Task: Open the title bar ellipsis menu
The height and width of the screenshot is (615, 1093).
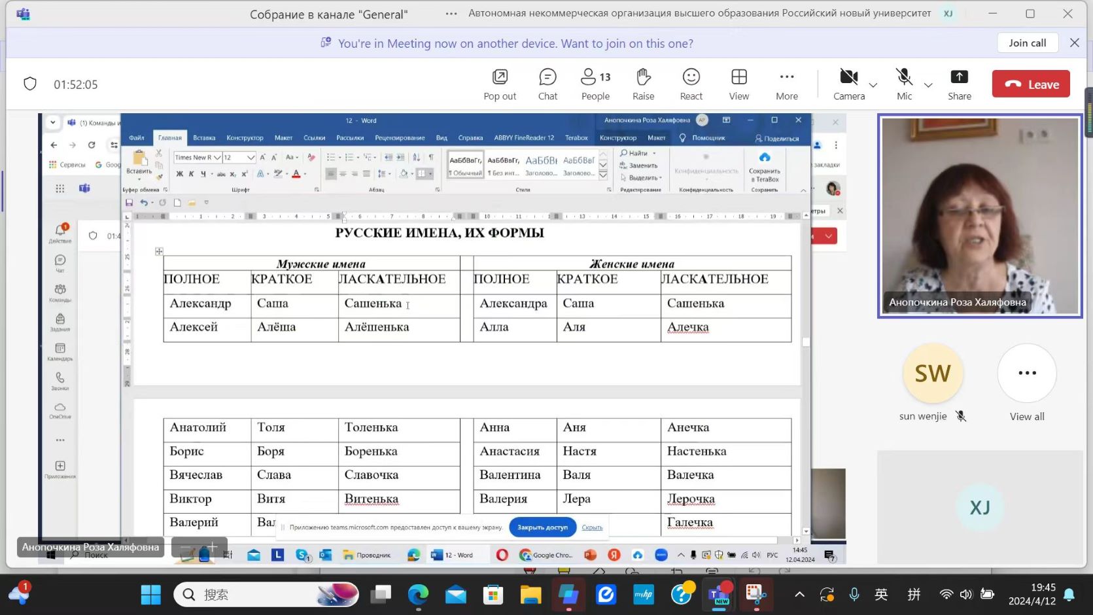Action: click(451, 14)
